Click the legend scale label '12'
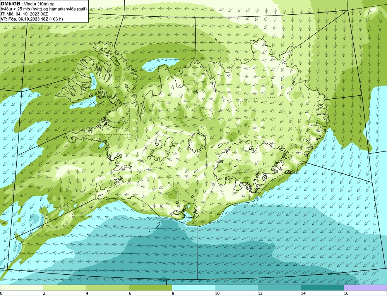 [260, 293]
